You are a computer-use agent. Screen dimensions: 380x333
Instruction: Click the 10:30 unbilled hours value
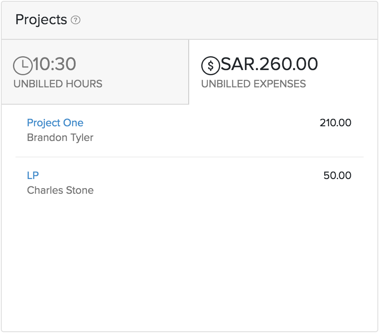pyautogui.click(x=55, y=64)
